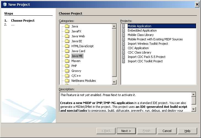Click the Import Wireless Toolkit Project icon
This screenshot has height=138, width=201.
(124, 44)
